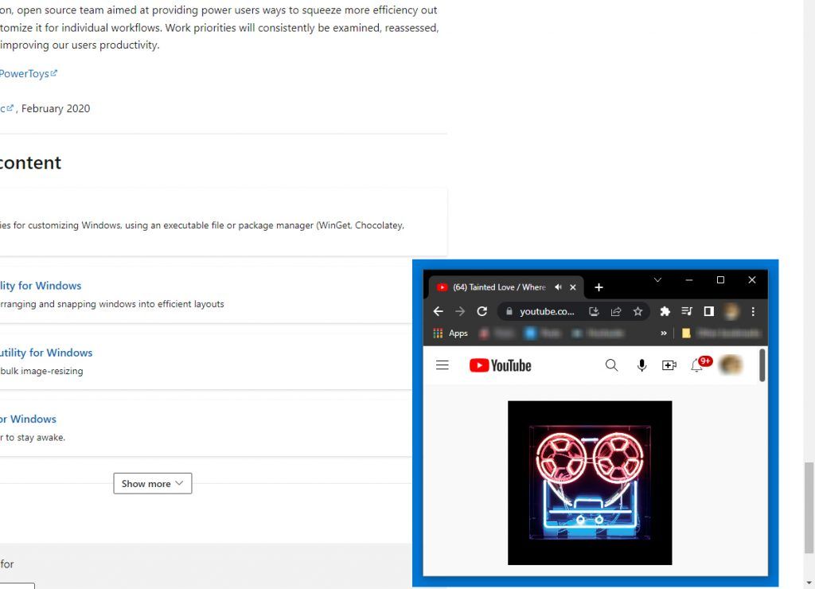The width and height of the screenshot is (815, 589).
Task: Open the media controls icon in Chrome toolbar
Action: click(687, 311)
